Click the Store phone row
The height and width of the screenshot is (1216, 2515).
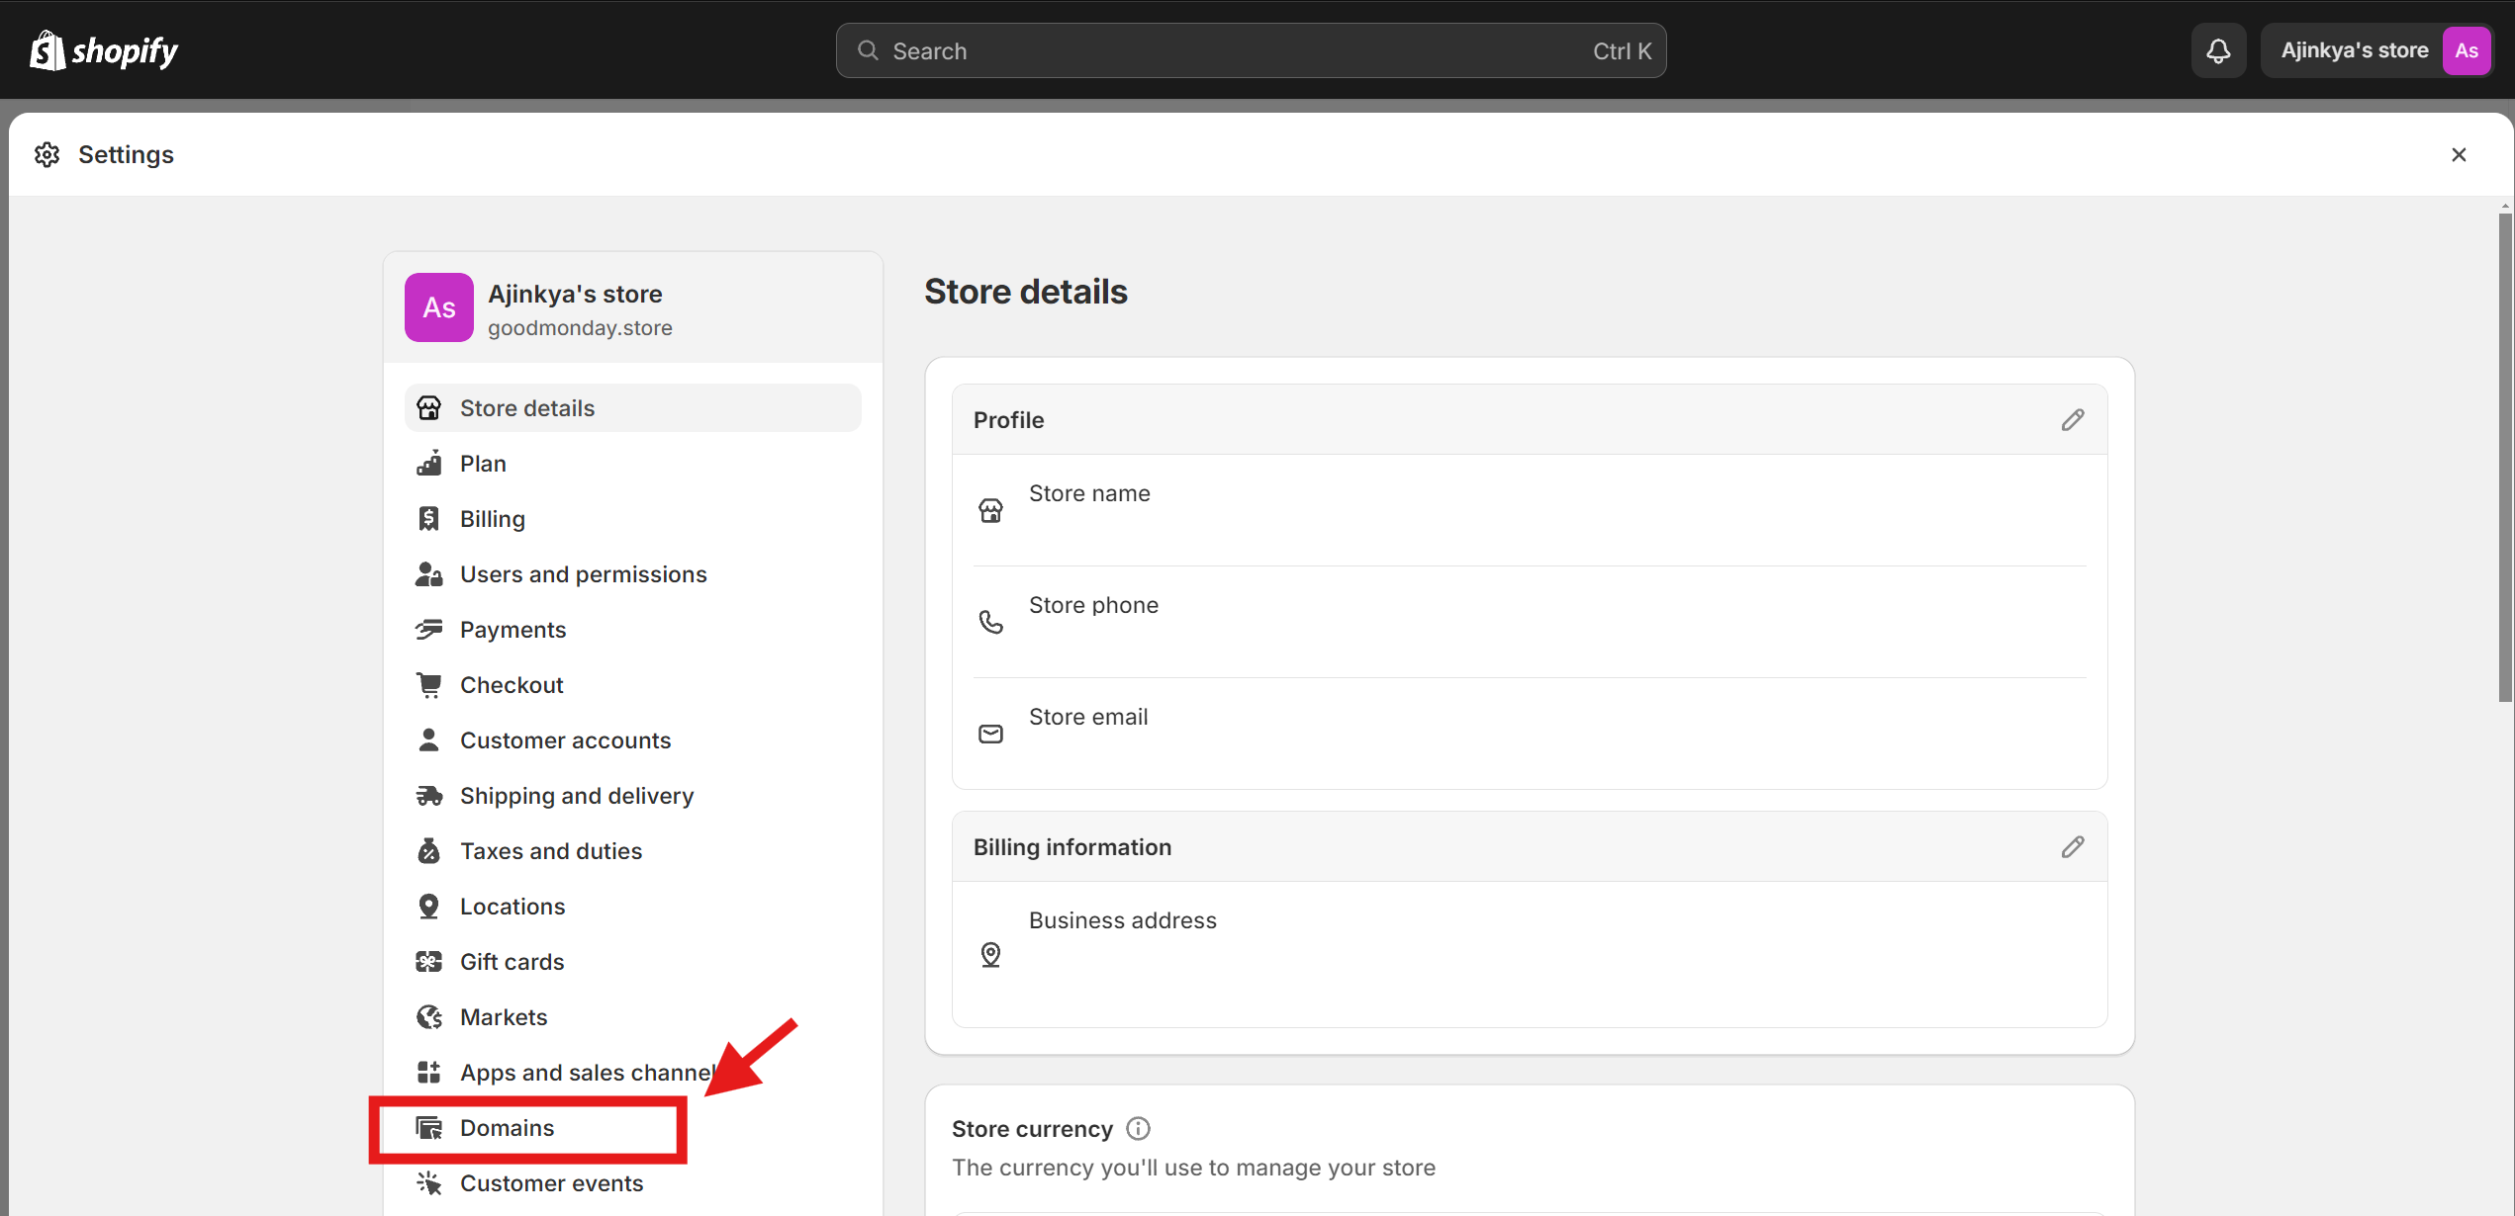tap(1530, 622)
